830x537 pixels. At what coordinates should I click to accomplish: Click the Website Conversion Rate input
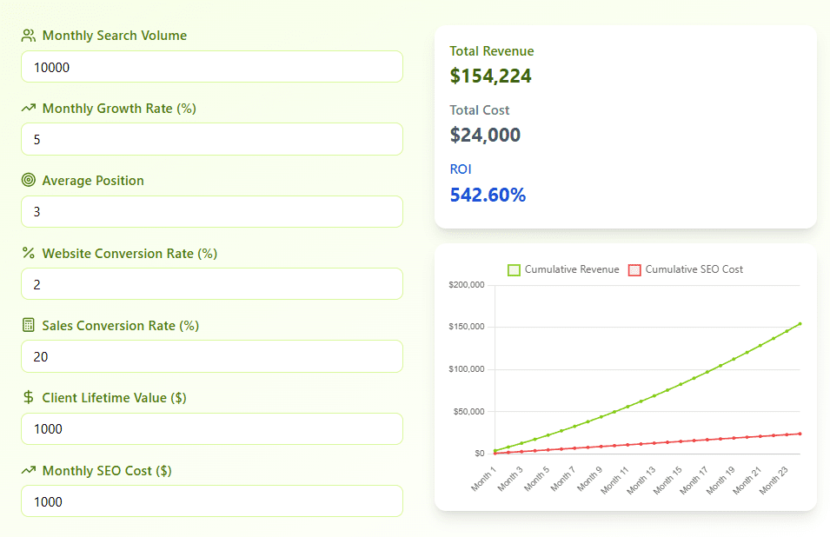211,283
